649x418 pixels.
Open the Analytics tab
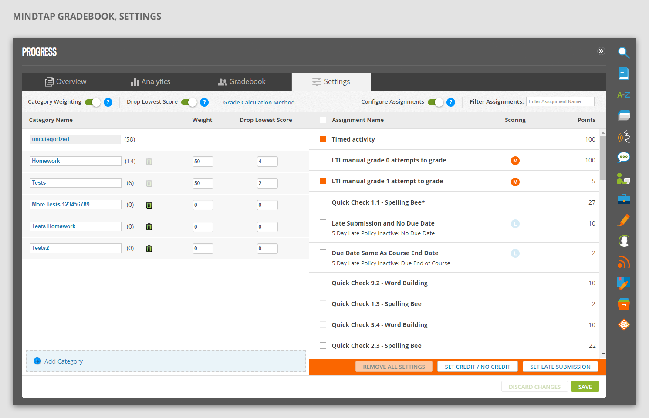coord(150,82)
